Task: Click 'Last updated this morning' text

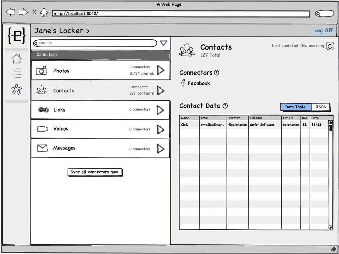Action: tap(298, 46)
